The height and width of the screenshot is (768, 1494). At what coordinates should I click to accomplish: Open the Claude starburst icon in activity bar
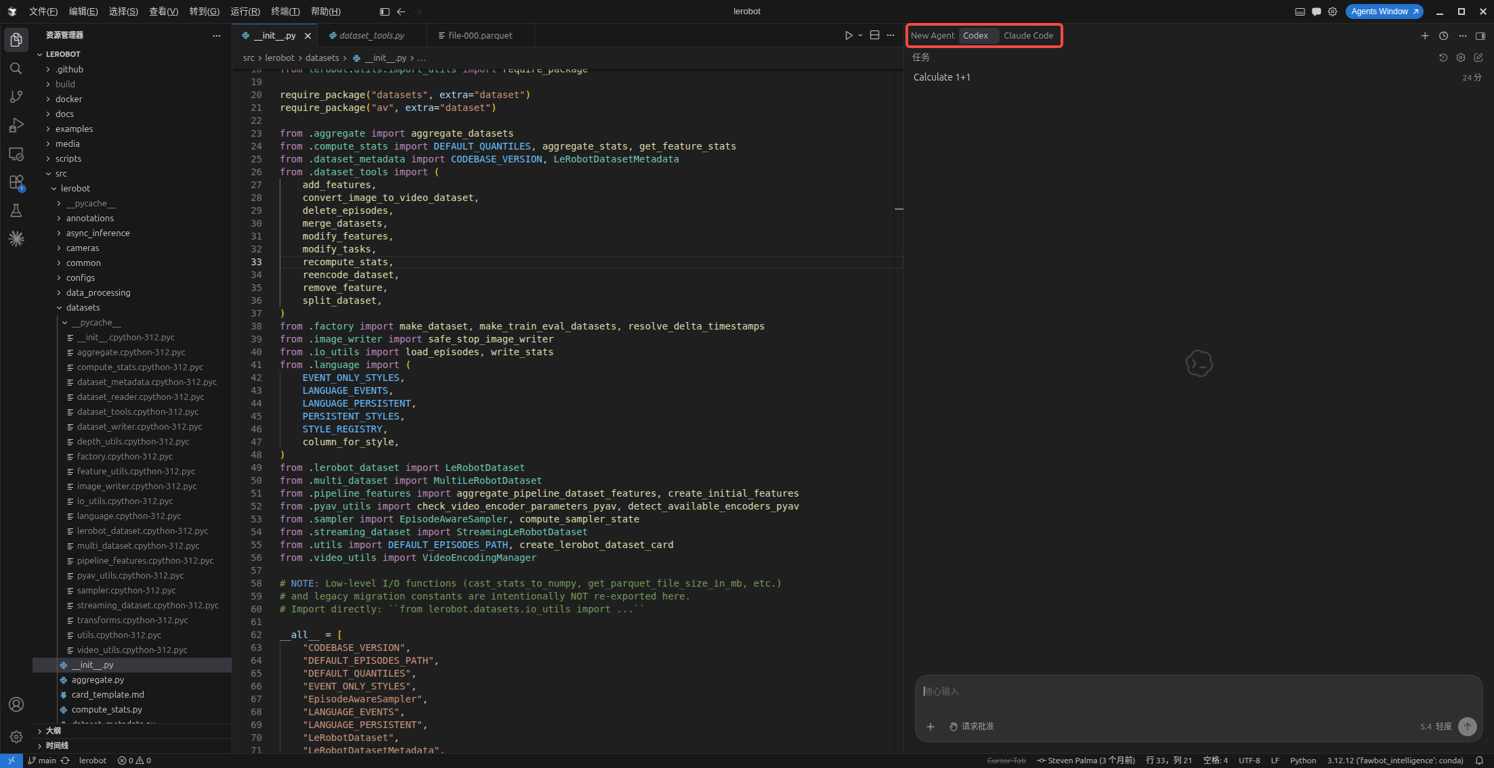pos(16,239)
